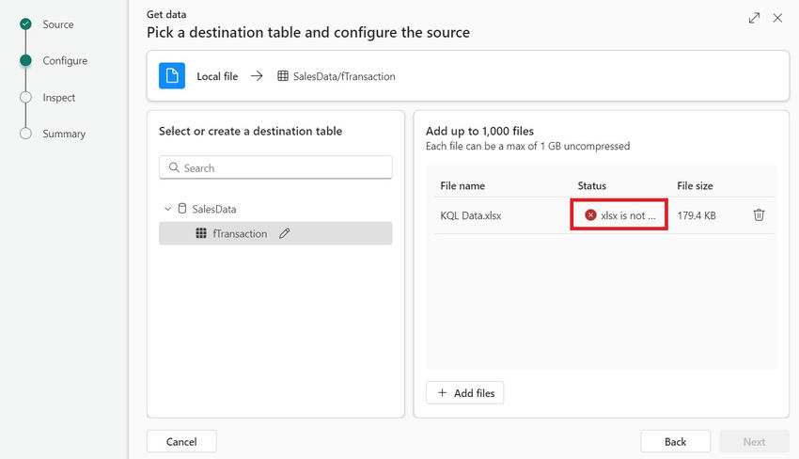Click the blue Local file icon
The width and height of the screenshot is (799, 459).
[172, 76]
